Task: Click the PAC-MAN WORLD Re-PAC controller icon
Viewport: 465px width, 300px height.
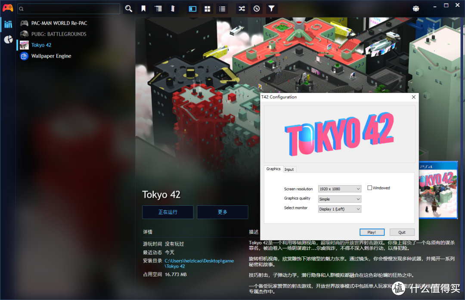Action: (24, 23)
